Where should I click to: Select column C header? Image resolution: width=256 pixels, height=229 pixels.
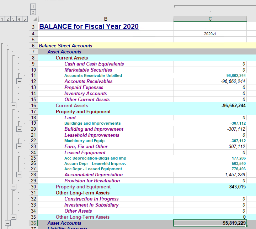coord(210,19)
